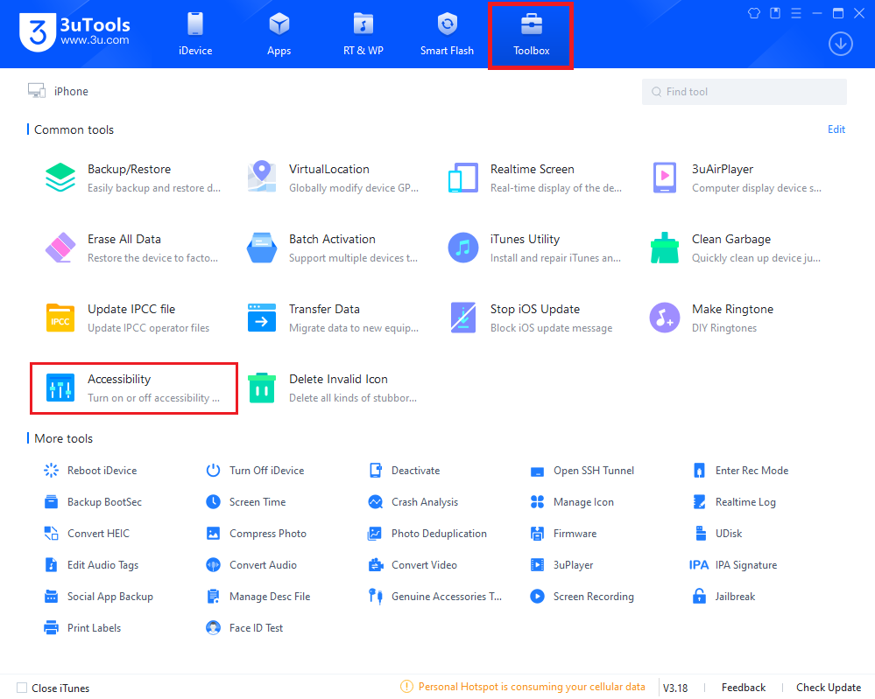Screen dimensions: 875x699
Task: Open the www.3u.com website link
Action: point(95,40)
